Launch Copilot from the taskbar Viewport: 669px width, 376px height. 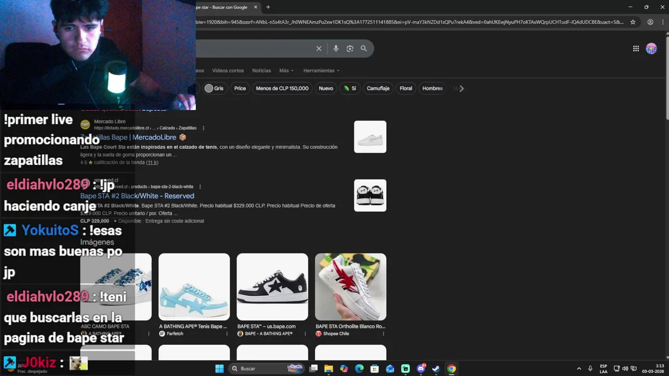[344, 369]
